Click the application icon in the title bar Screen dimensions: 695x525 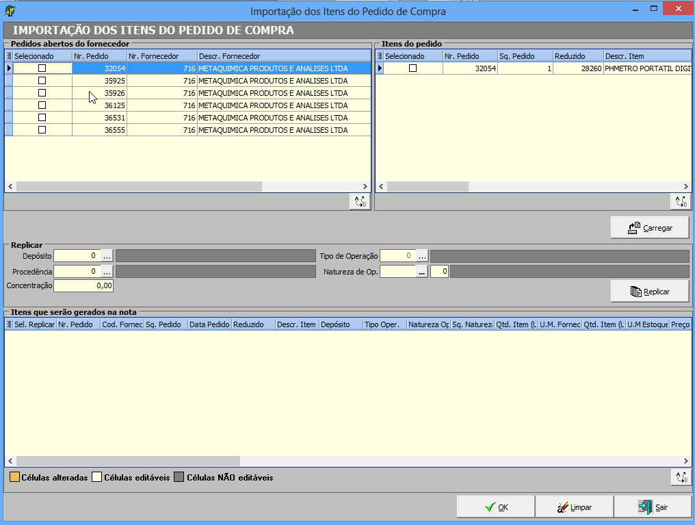(9, 10)
